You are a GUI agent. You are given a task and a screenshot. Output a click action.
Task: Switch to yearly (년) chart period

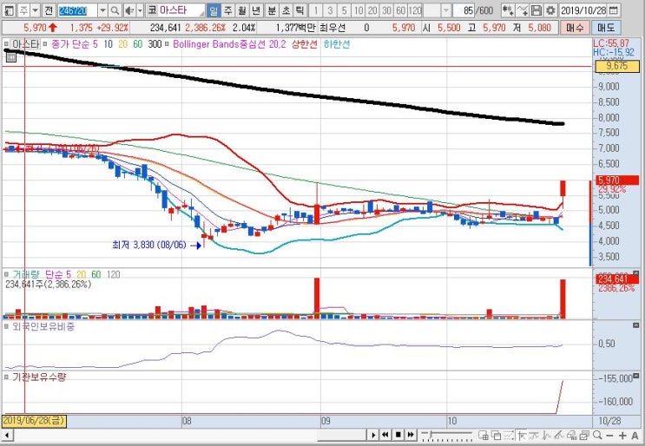pos(256,10)
